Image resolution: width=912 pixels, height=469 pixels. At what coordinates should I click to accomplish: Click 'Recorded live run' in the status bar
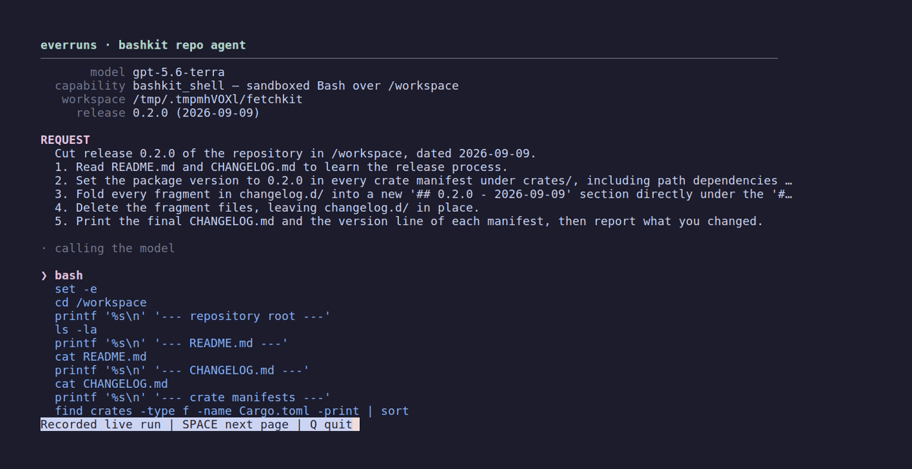coord(101,425)
